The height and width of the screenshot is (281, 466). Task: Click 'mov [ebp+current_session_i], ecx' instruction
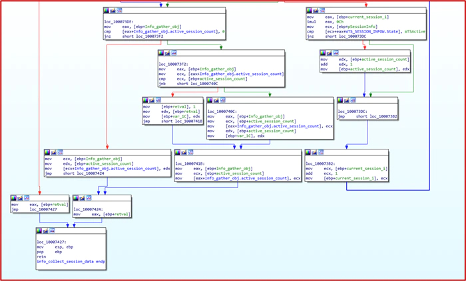click(347, 179)
